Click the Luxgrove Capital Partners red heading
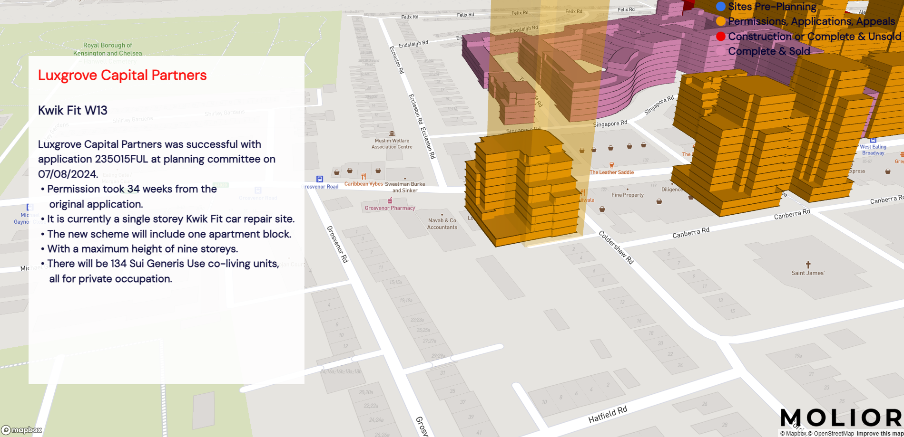This screenshot has height=437, width=904. pyautogui.click(x=122, y=75)
